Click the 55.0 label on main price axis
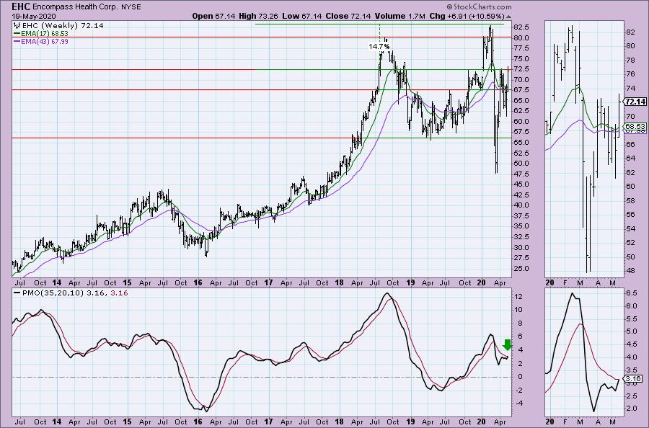This screenshot has width=649, height=428. (521, 142)
